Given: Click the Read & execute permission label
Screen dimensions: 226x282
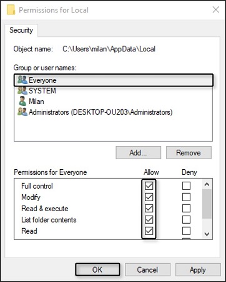Looking at the screenshot, I should coord(45,209).
